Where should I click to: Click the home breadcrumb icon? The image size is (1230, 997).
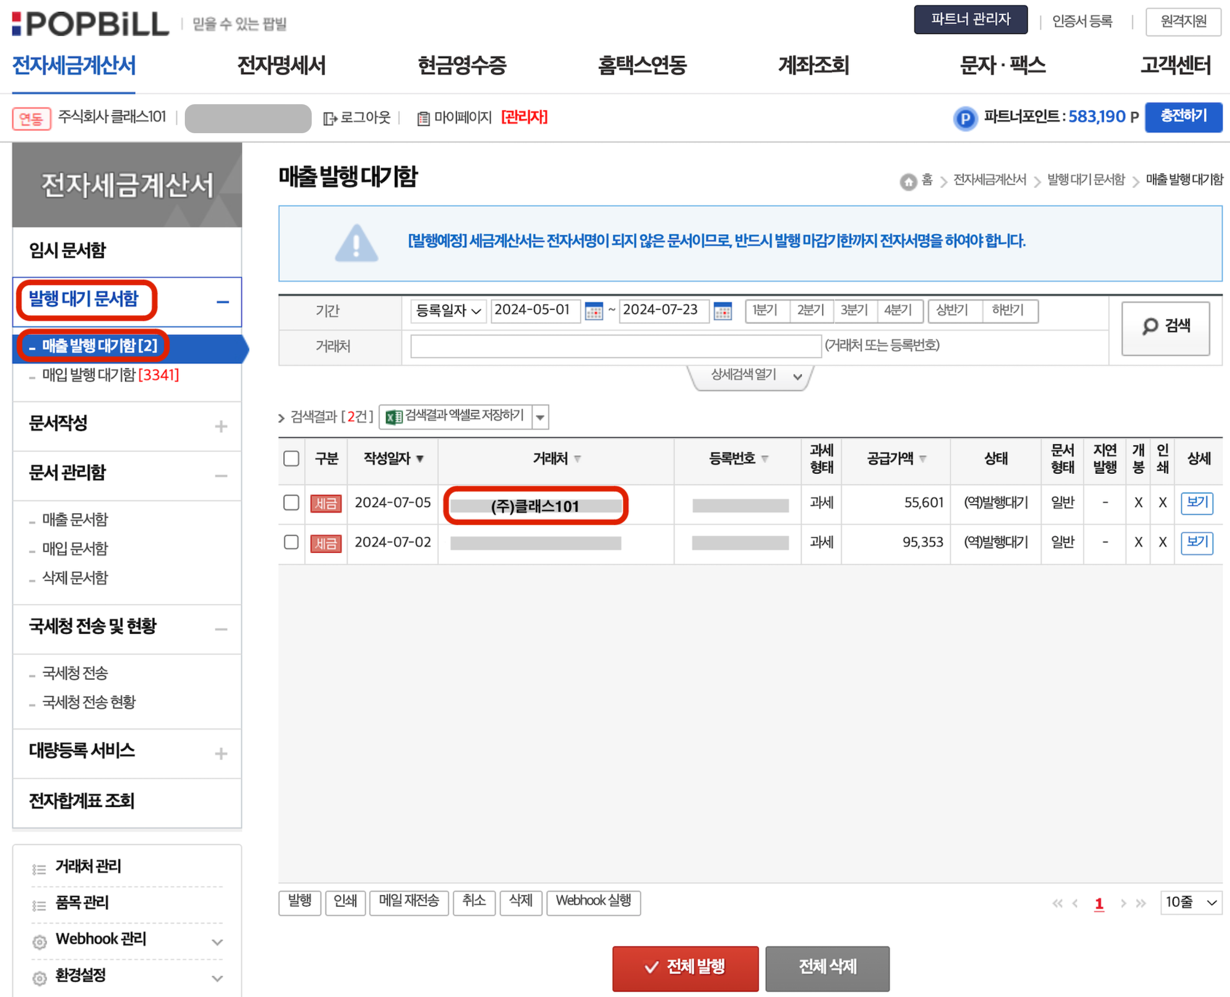pos(908,182)
